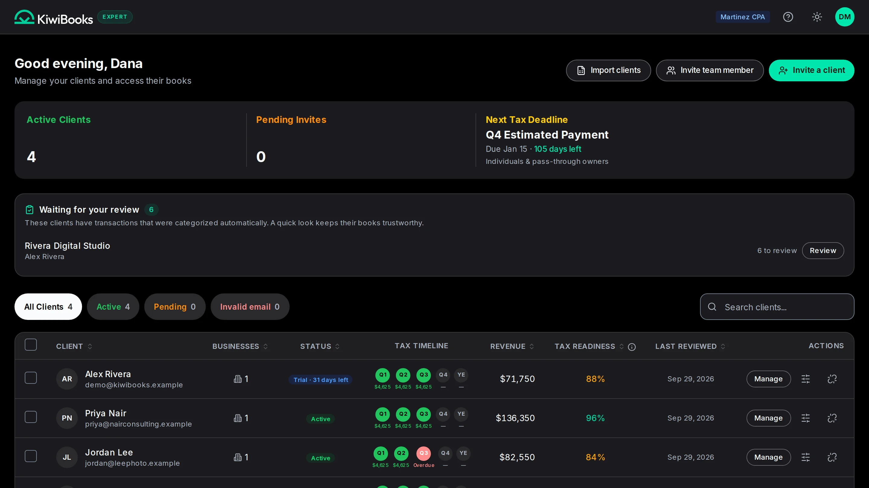Check the Jordan Lee row checkbox
Screen dimensions: 869x488
[31, 456]
